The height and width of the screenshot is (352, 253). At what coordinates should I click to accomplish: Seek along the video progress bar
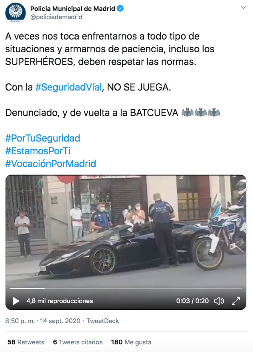pos(126,288)
